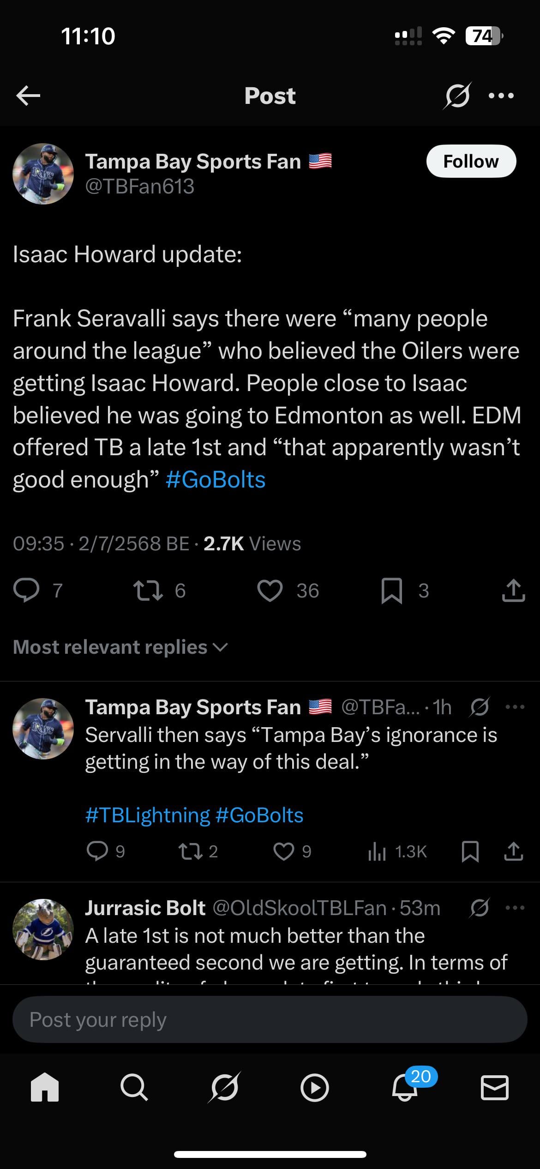Viewport: 540px width, 1169px height.
Task: Open Jurrasic Bolt's profile picture
Action: pos(43,929)
